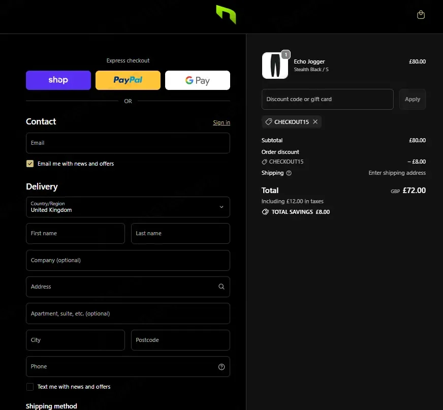Focus the Email input field
443x410 pixels.
pyautogui.click(x=128, y=143)
